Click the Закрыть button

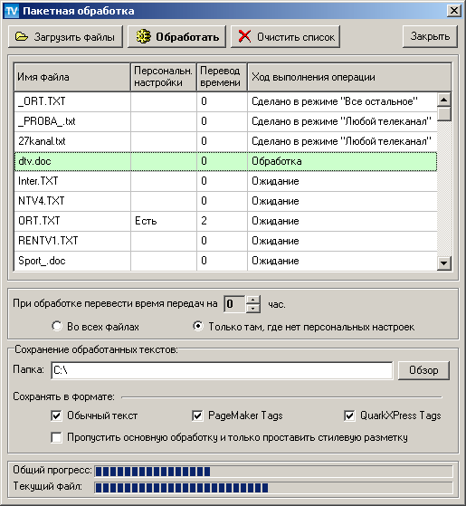pyautogui.click(x=430, y=36)
